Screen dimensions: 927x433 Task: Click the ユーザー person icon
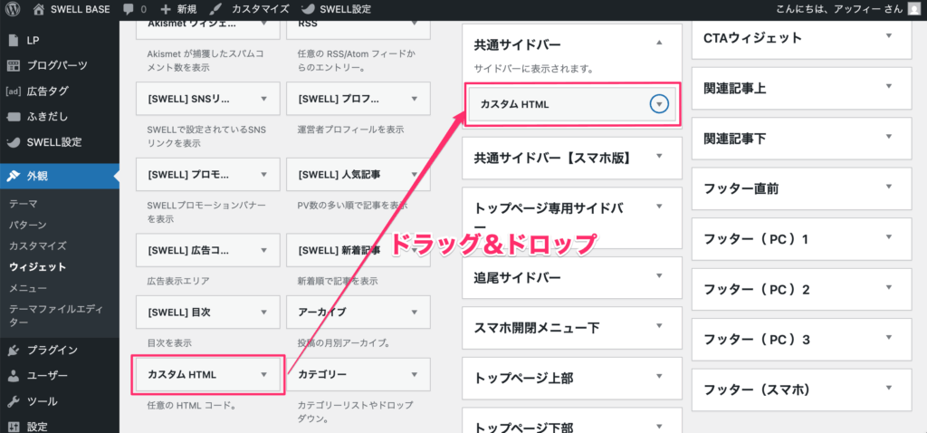pos(14,376)
